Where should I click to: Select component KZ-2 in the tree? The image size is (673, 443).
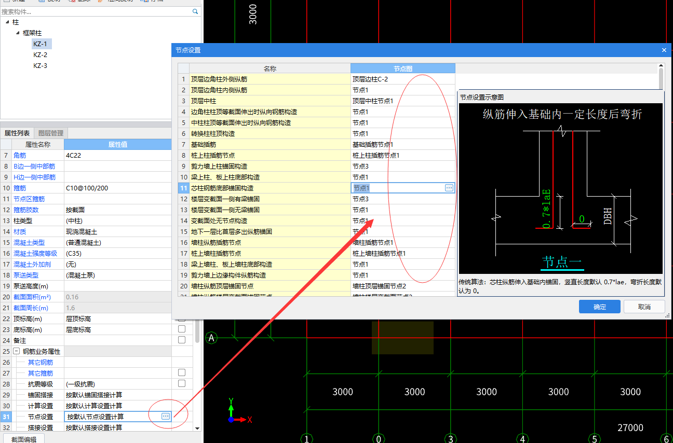pyautogui.click(x=41, y=54)
